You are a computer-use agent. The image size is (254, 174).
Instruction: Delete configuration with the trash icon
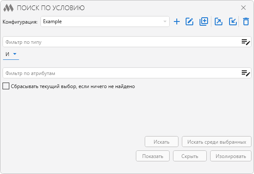246,21
